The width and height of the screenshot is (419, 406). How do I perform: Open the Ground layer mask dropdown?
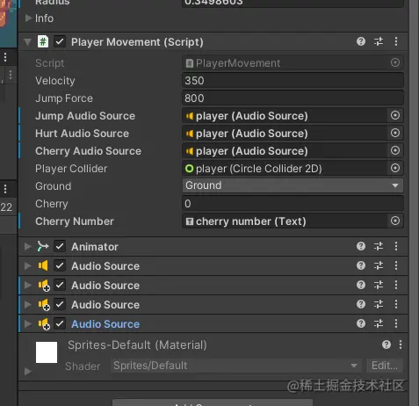click(x=293, y=185)
